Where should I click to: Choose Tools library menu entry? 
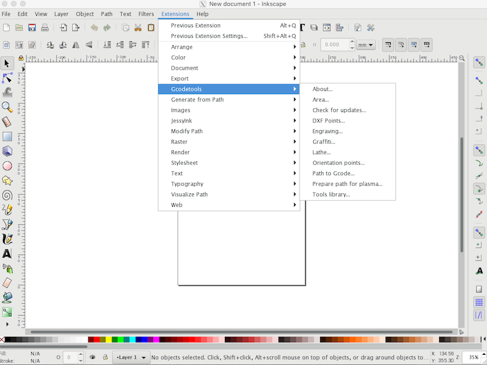pyautogui.click(x=348, y=194)
